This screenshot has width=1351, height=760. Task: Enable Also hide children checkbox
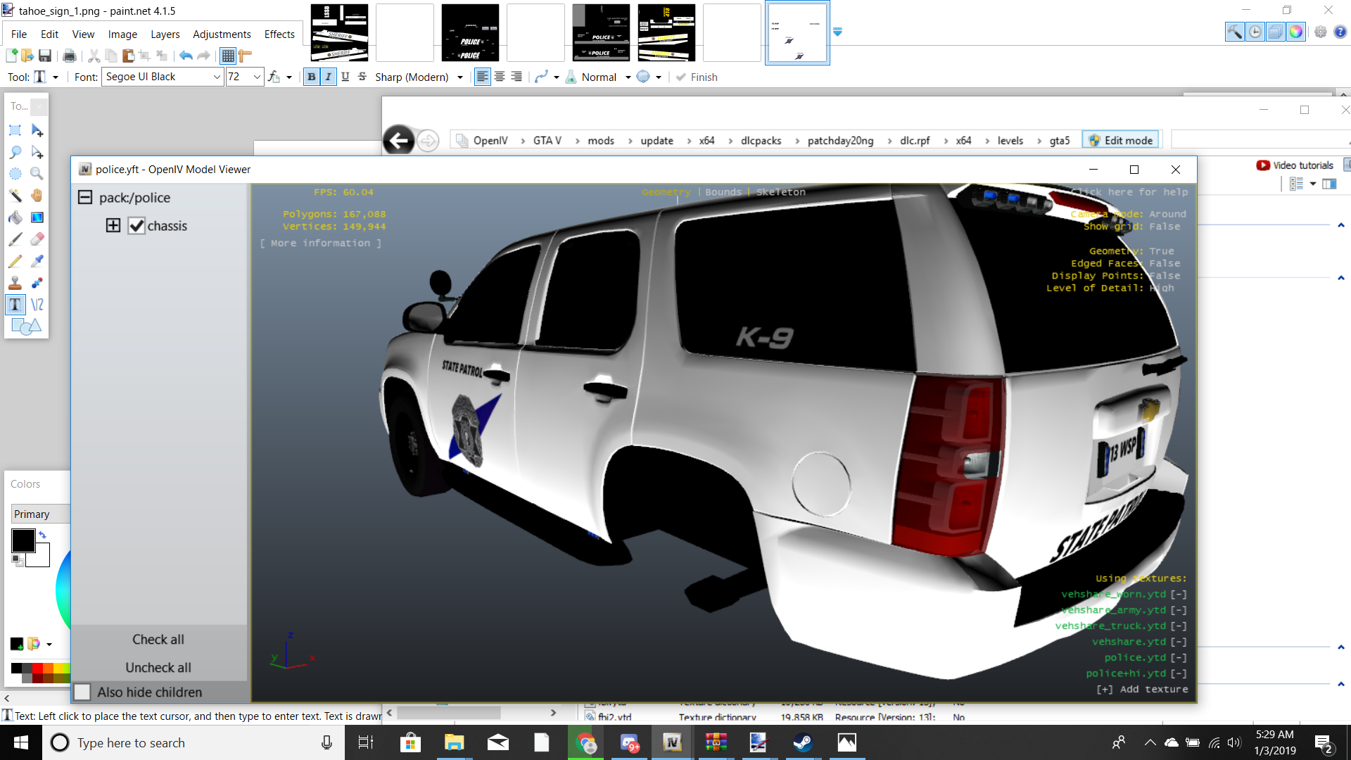point(82,692)
